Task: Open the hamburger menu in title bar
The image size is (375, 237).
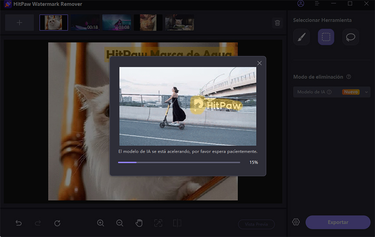Action: [317, 4]
